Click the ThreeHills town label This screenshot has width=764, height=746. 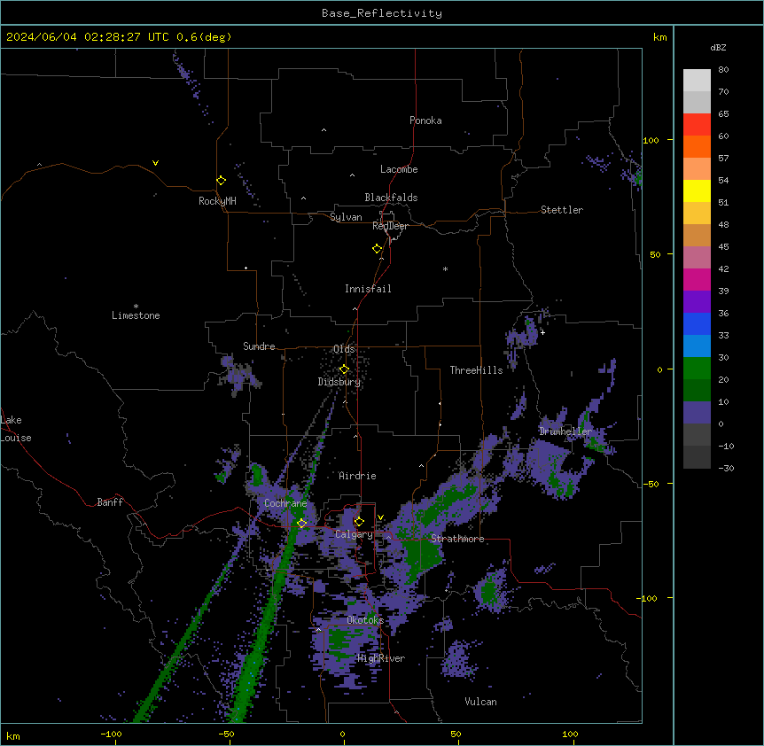click(x=476, y=370)
